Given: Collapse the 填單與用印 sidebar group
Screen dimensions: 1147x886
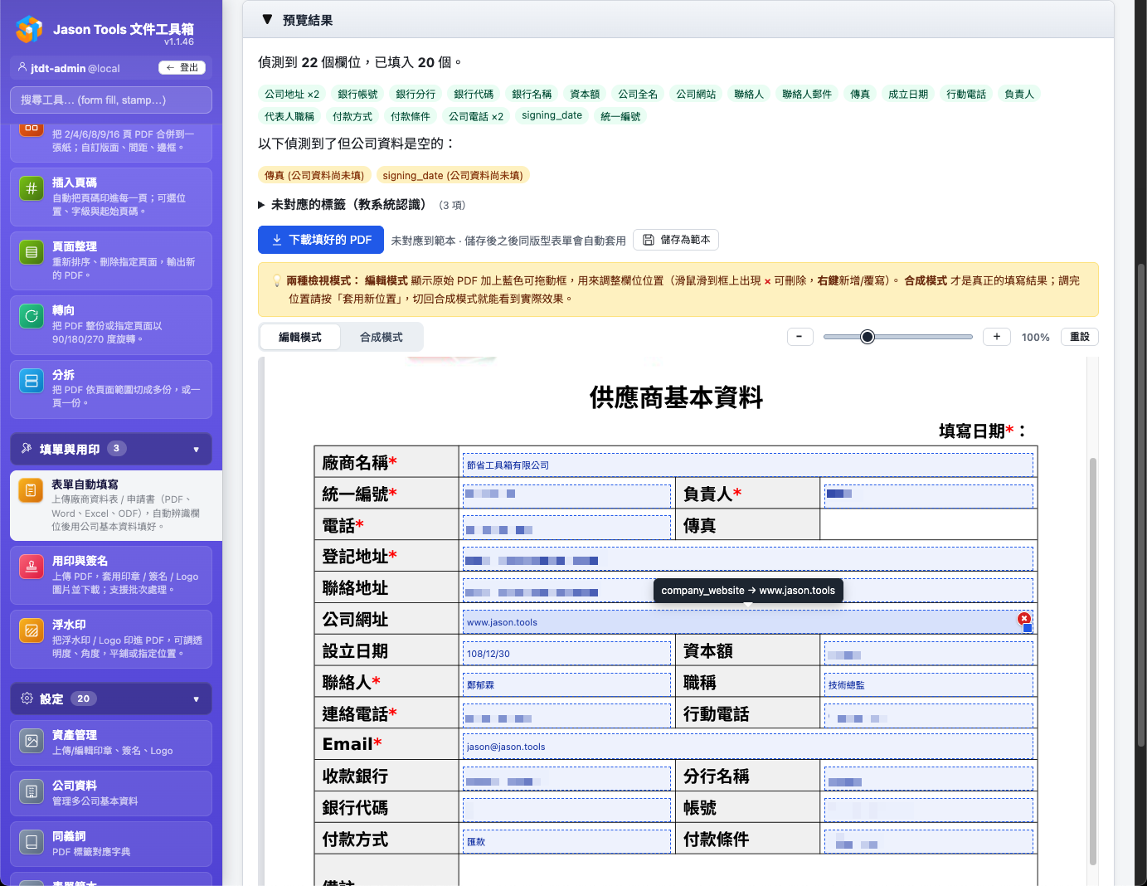Looking at the screenshot, I should pos(110,449).
